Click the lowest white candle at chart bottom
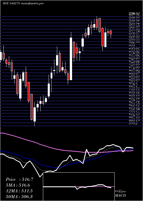The image size is (143, 201). tap(35, 114)
